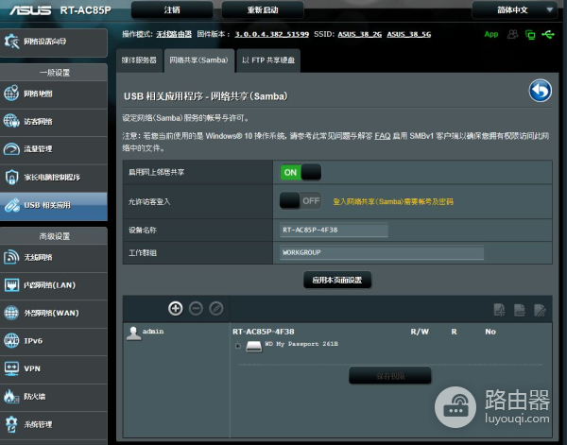The width and height of the screenshot is (567, 445).
Task: Open SSID link ASUS_38_2G
Action: pos(360,34)
